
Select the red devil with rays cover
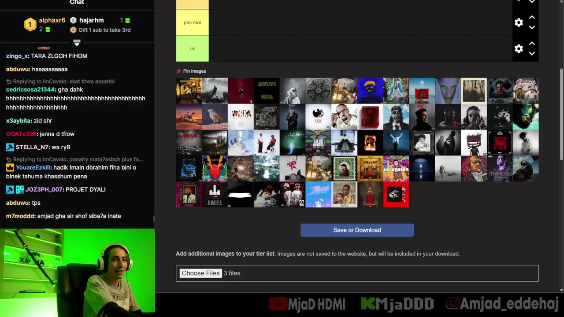click(215, 169)
